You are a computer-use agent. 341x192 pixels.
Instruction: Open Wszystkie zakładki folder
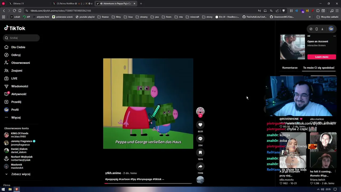[327, 17]
